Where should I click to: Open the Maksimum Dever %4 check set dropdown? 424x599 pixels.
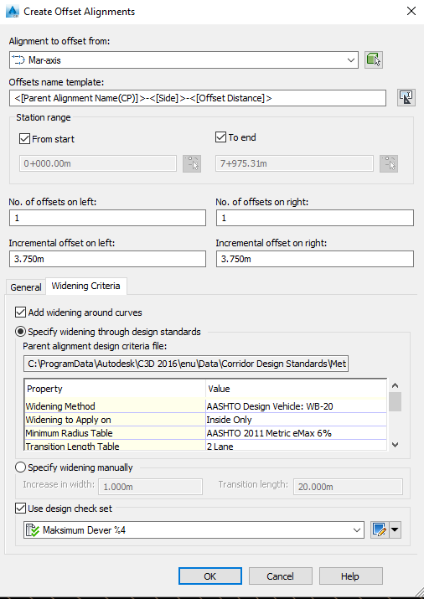(x=194, y=529)
